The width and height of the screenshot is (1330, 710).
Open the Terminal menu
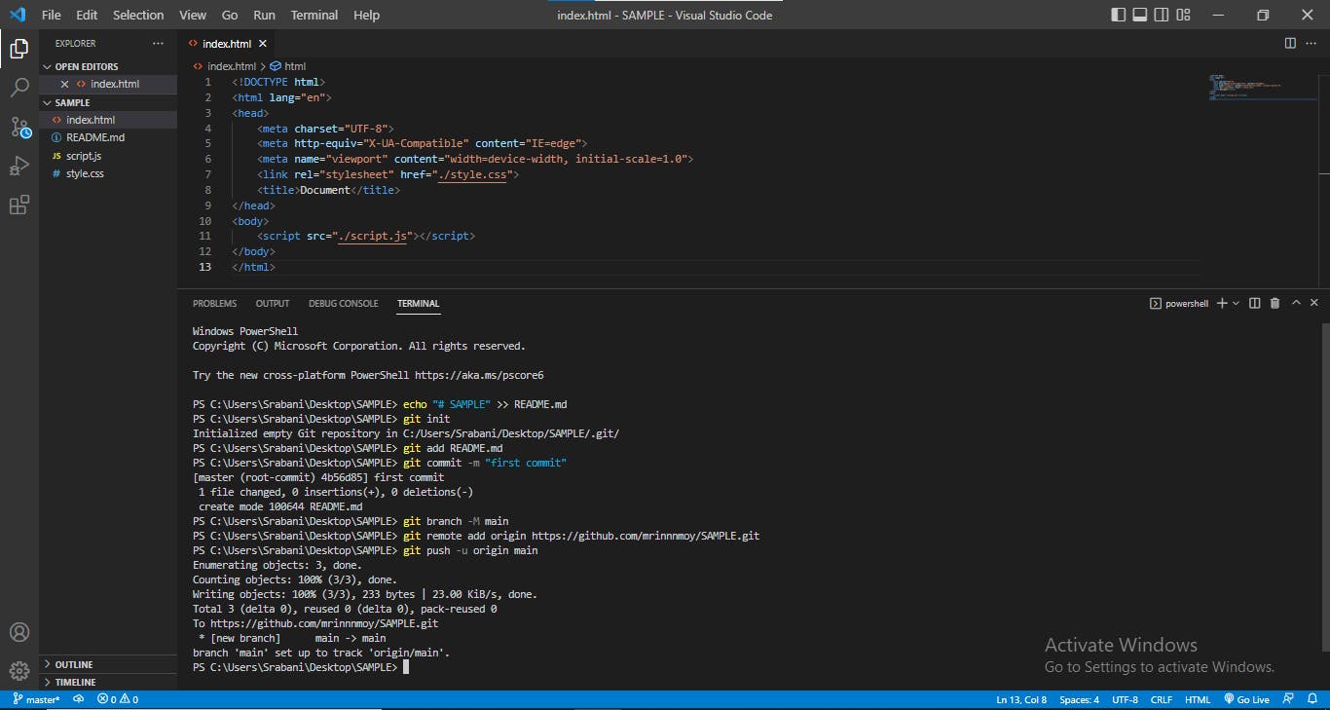click(x=314, y=15)
